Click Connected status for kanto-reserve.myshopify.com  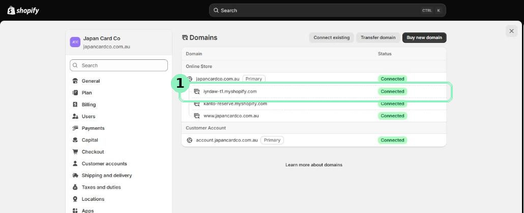tap(392, 103)
